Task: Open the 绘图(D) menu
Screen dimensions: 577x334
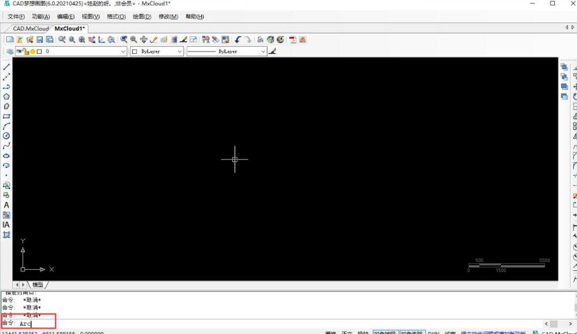Action: [141, 16]
